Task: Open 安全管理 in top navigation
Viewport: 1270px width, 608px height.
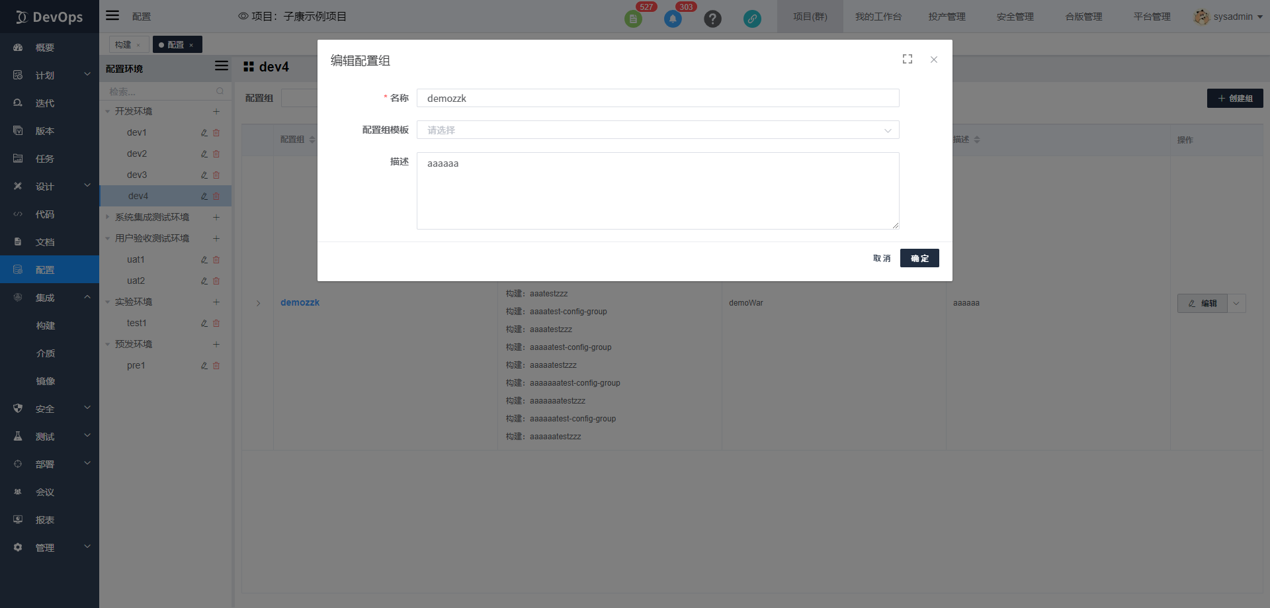Action: point(1015,17)
